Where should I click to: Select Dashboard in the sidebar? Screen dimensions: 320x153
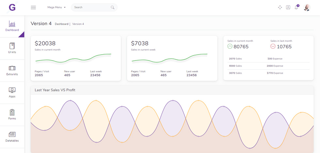pyautogui.click(x=12, y=26)
